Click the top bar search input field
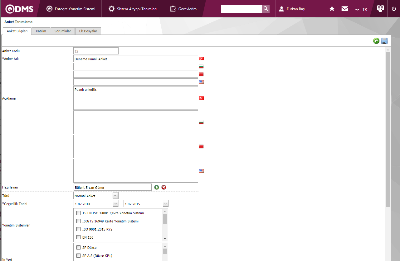The height and width of the screenshot is (261, 400). (241, 9)
